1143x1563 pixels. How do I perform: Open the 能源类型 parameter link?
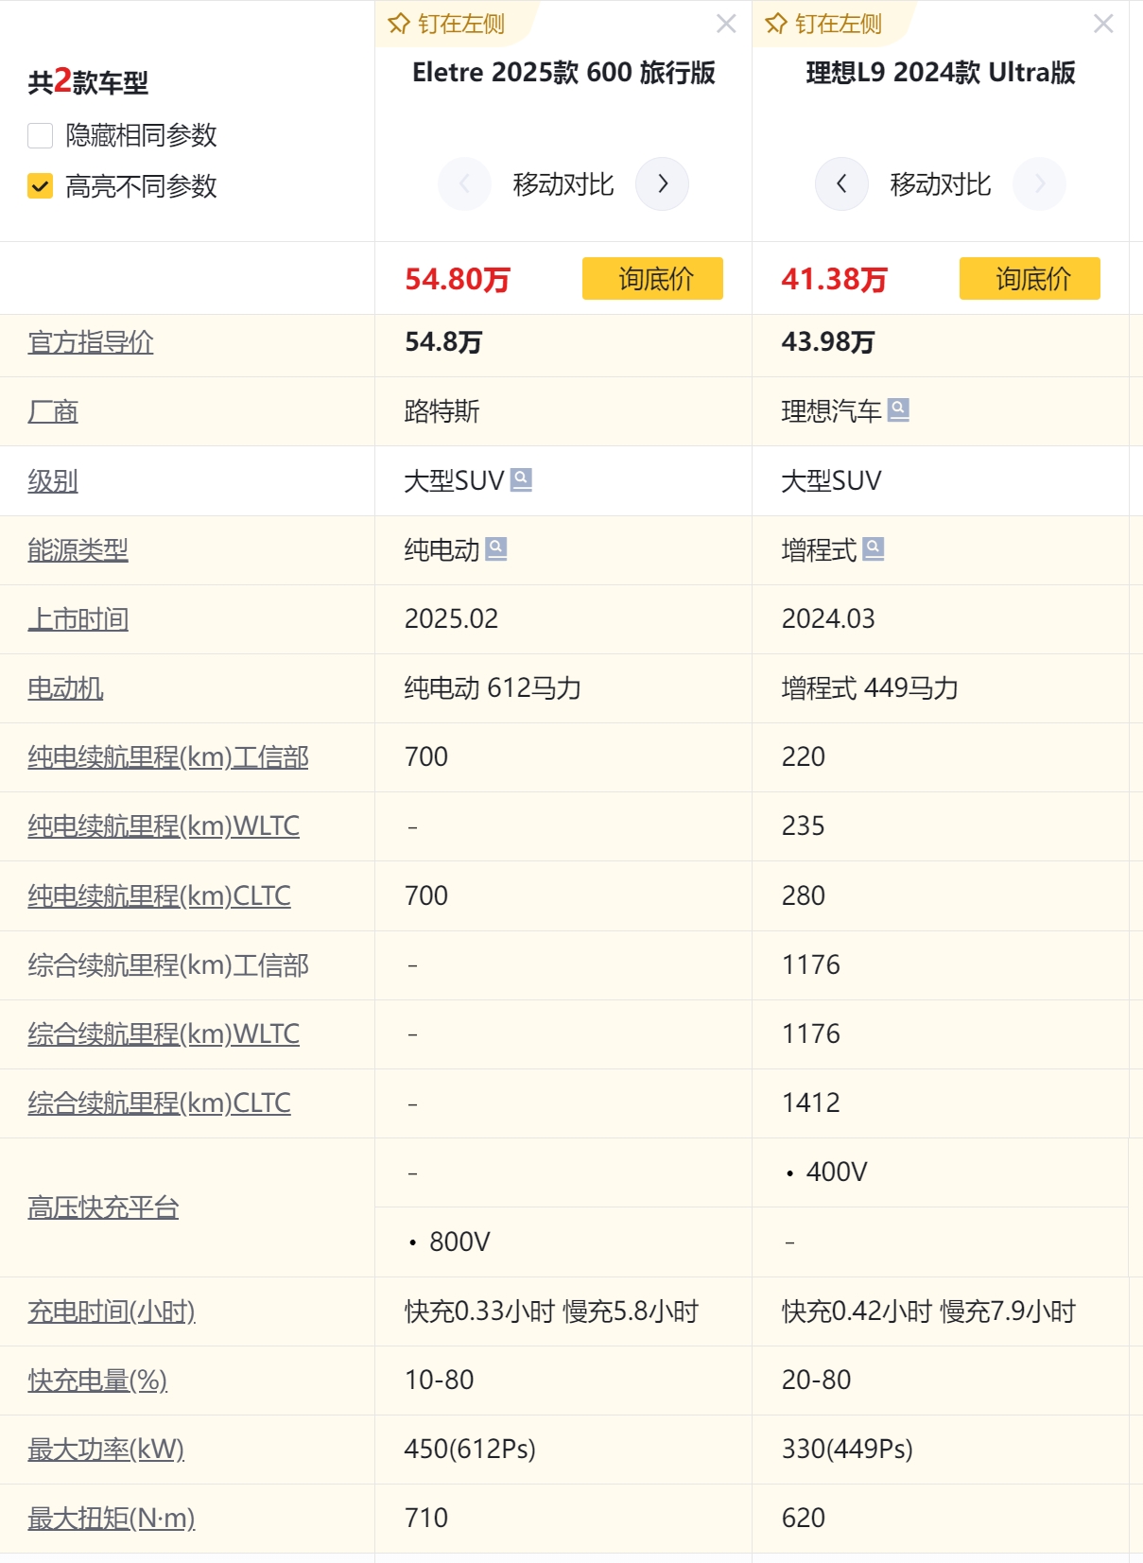click(78, 549)
